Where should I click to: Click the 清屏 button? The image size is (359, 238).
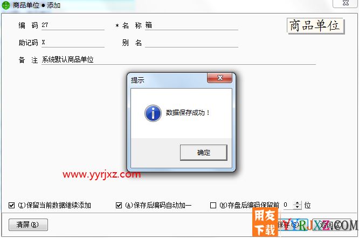coord(28,225)
